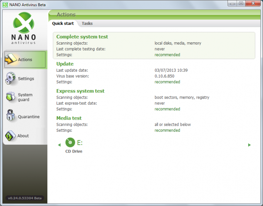Start the Media test

tap(69, 118)
